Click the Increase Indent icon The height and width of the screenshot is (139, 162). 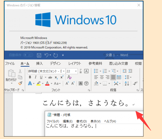[x=130, y=71]
